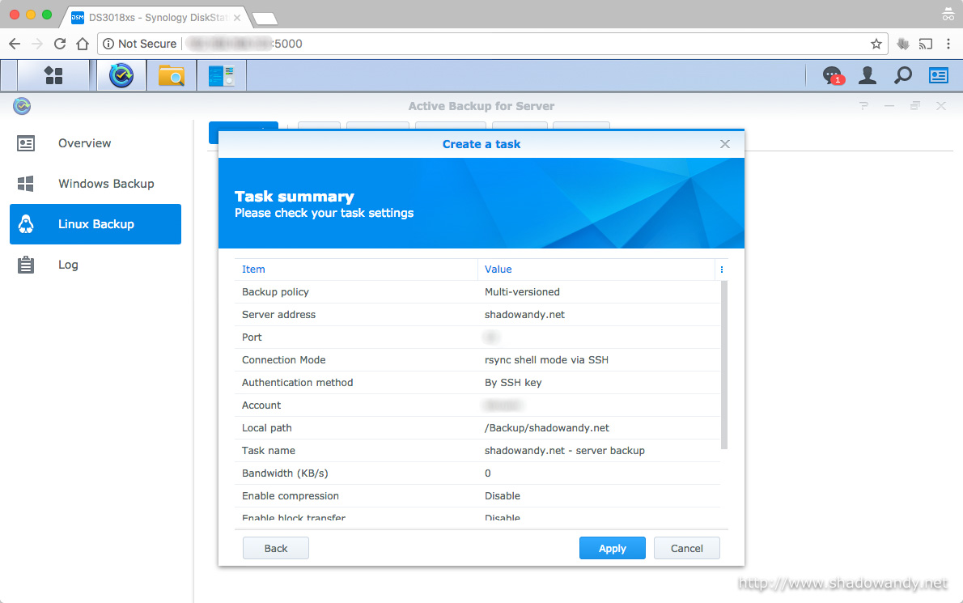963x603 pixels.
Task: Open the Log section
Action: [x=95, y=265]
